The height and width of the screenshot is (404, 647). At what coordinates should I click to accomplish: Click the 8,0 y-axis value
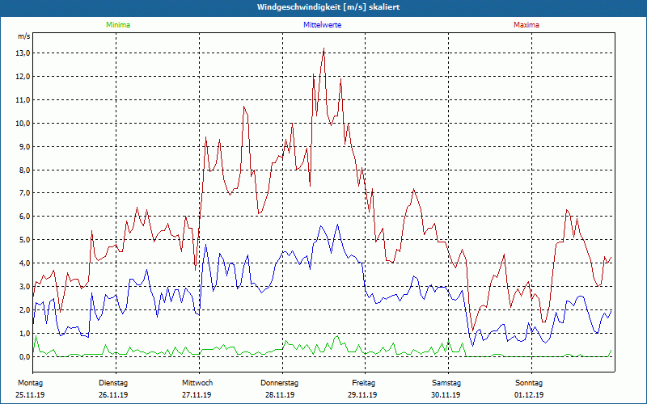coord(24,170)
